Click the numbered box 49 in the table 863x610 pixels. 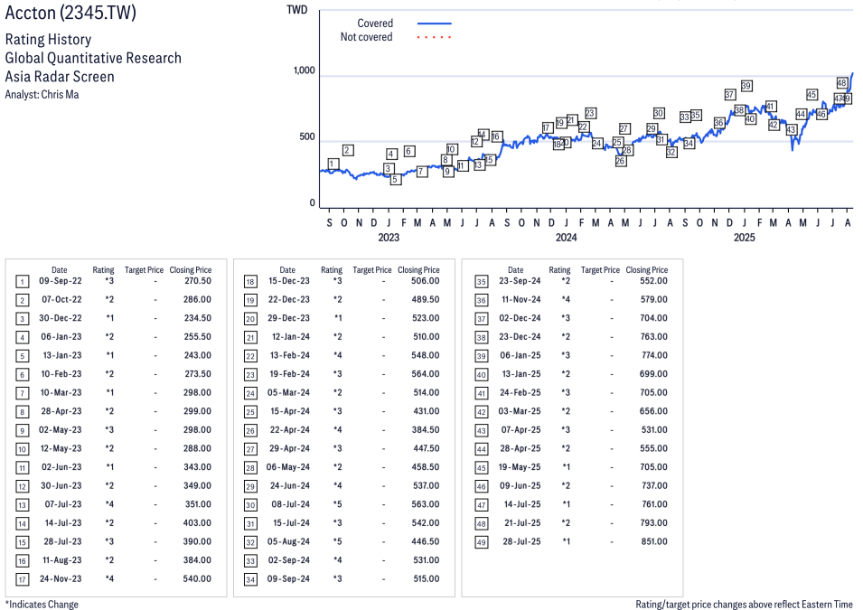tap(482, 543)
